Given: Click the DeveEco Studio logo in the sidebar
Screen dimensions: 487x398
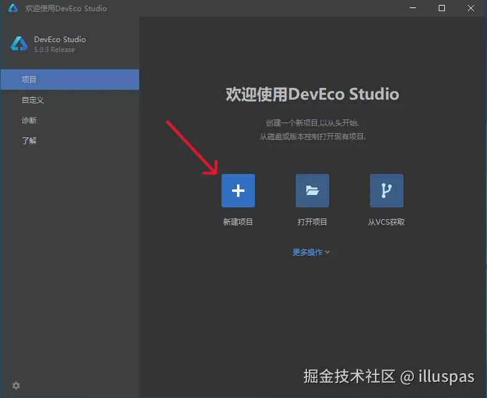Looking at the screenshot, I should [x=19, y=43].
